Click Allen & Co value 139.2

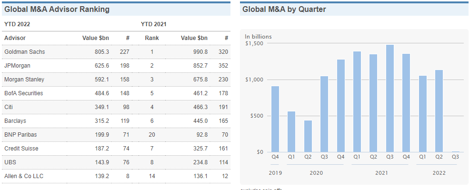(x=102, y=176)
